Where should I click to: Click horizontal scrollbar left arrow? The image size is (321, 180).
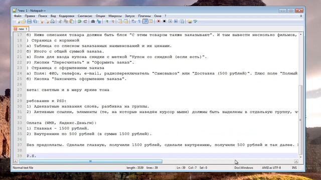16,161
